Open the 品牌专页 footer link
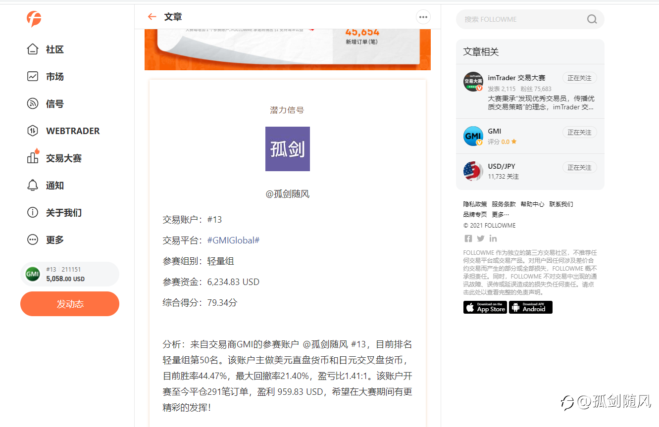This screenshot has height=427, width=659. tap(475, 215)
